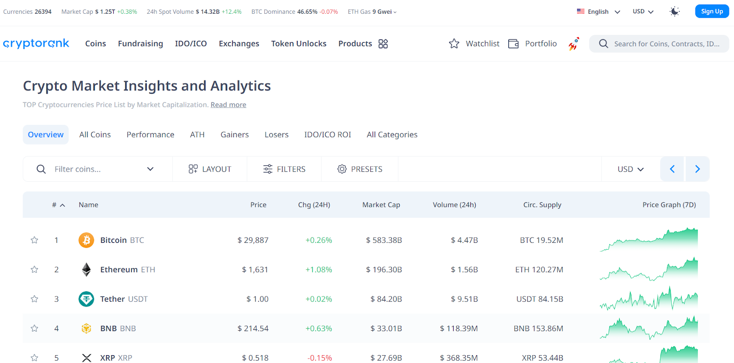Add Ethereum to watchlist with star
This screenshot has width=734, height=363.
(x=34, y=269)
